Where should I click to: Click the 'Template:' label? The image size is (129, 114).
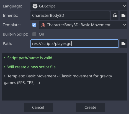point(12,25)
